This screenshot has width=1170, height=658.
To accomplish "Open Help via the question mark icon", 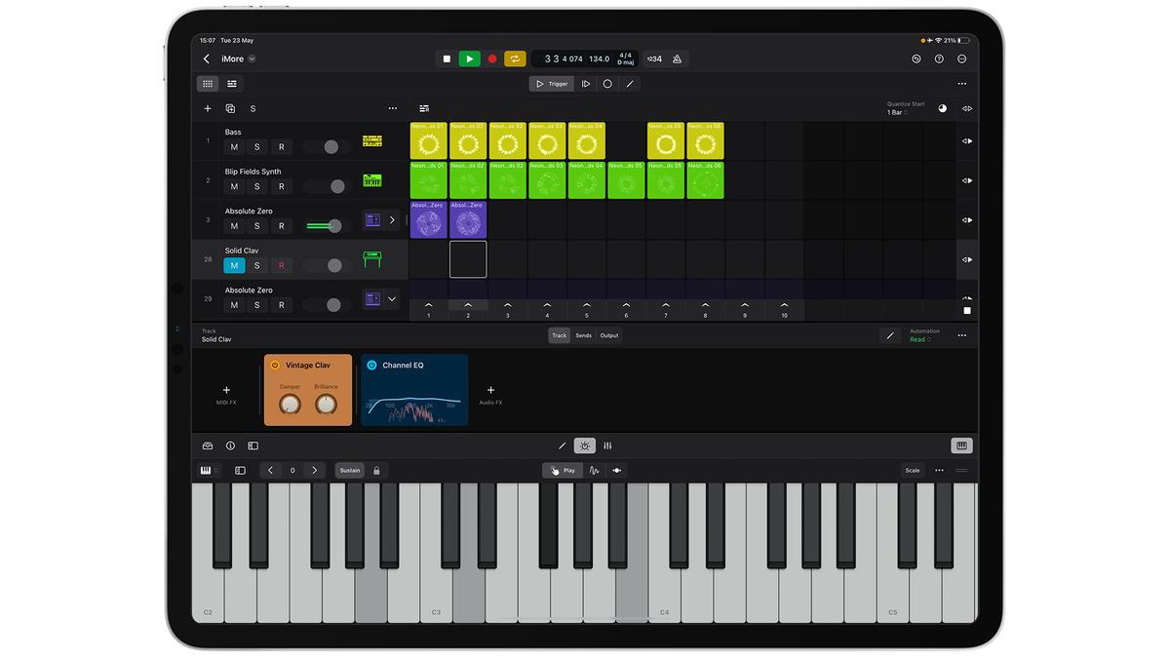I will pyautogui.click(x=939, y=58).
